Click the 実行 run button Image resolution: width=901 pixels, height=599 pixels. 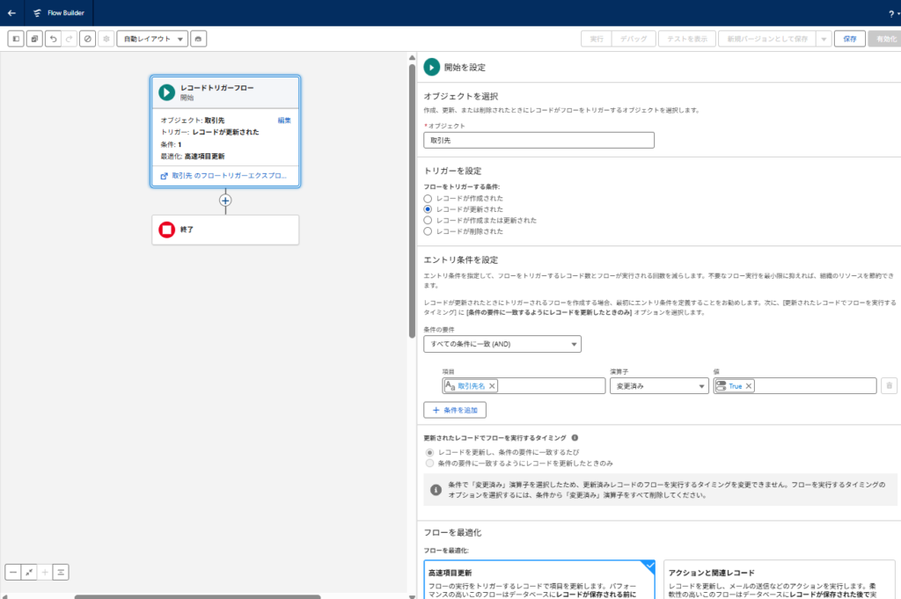point(597,39)
